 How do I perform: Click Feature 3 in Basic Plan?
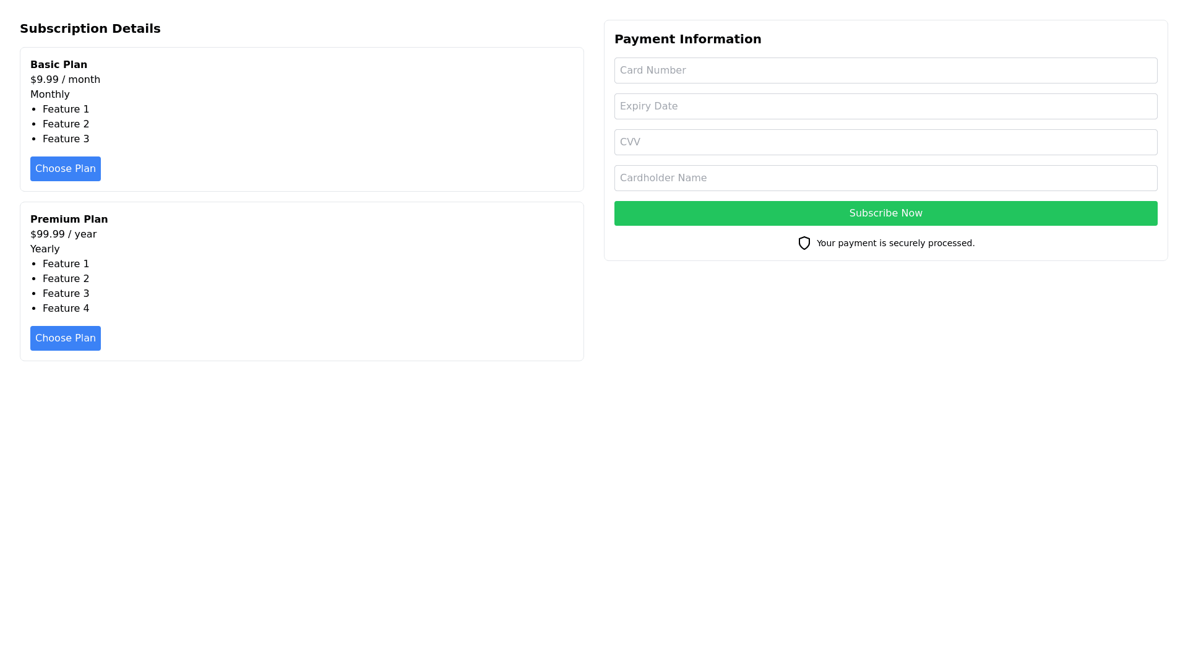point(66,139)
